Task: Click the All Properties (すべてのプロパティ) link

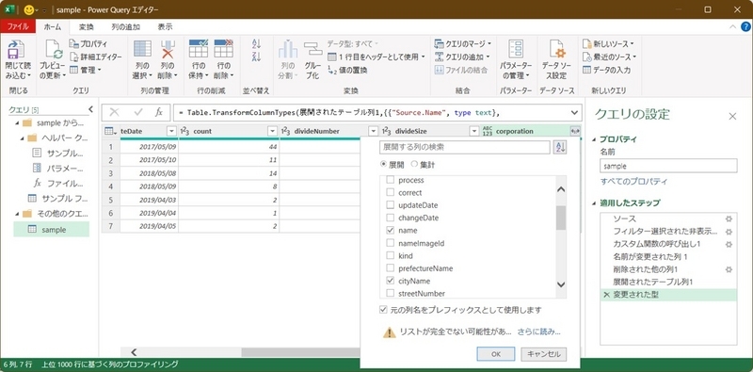Action: pos(633,182)
